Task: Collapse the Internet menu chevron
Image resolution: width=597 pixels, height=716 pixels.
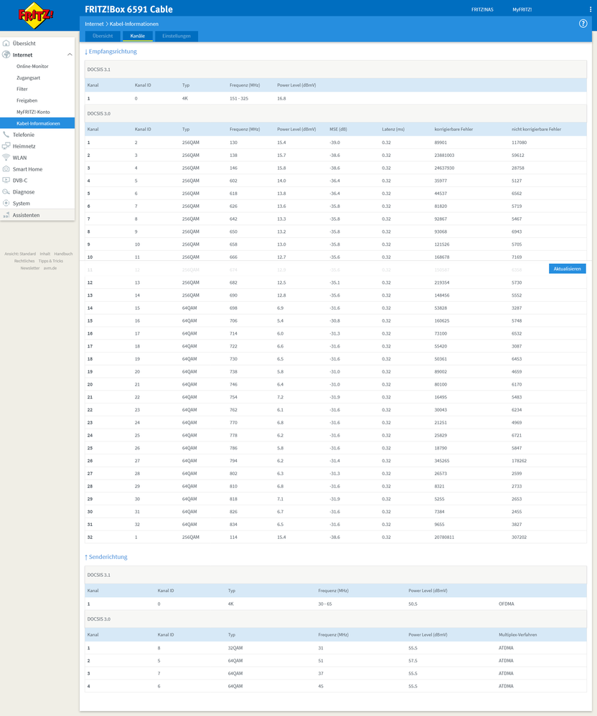Action: tap(70, 54)
